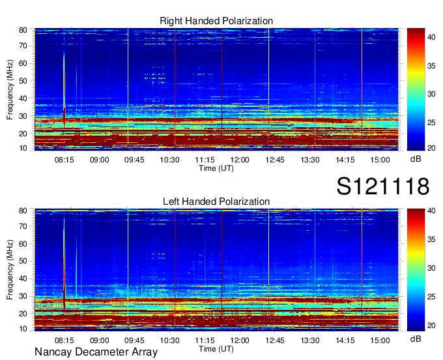The width and height of the screenshot is (443, 360).
Task: Click the "12:00" time tick of Right Handed plot
Action: click(x=240, y=160)
